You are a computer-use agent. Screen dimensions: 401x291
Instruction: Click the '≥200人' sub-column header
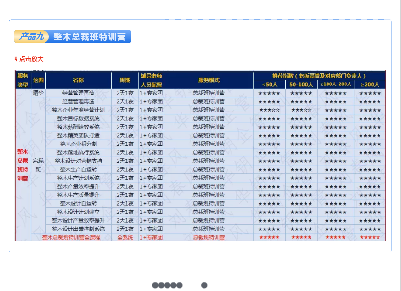pyautogui.click(x=370, y=84)
